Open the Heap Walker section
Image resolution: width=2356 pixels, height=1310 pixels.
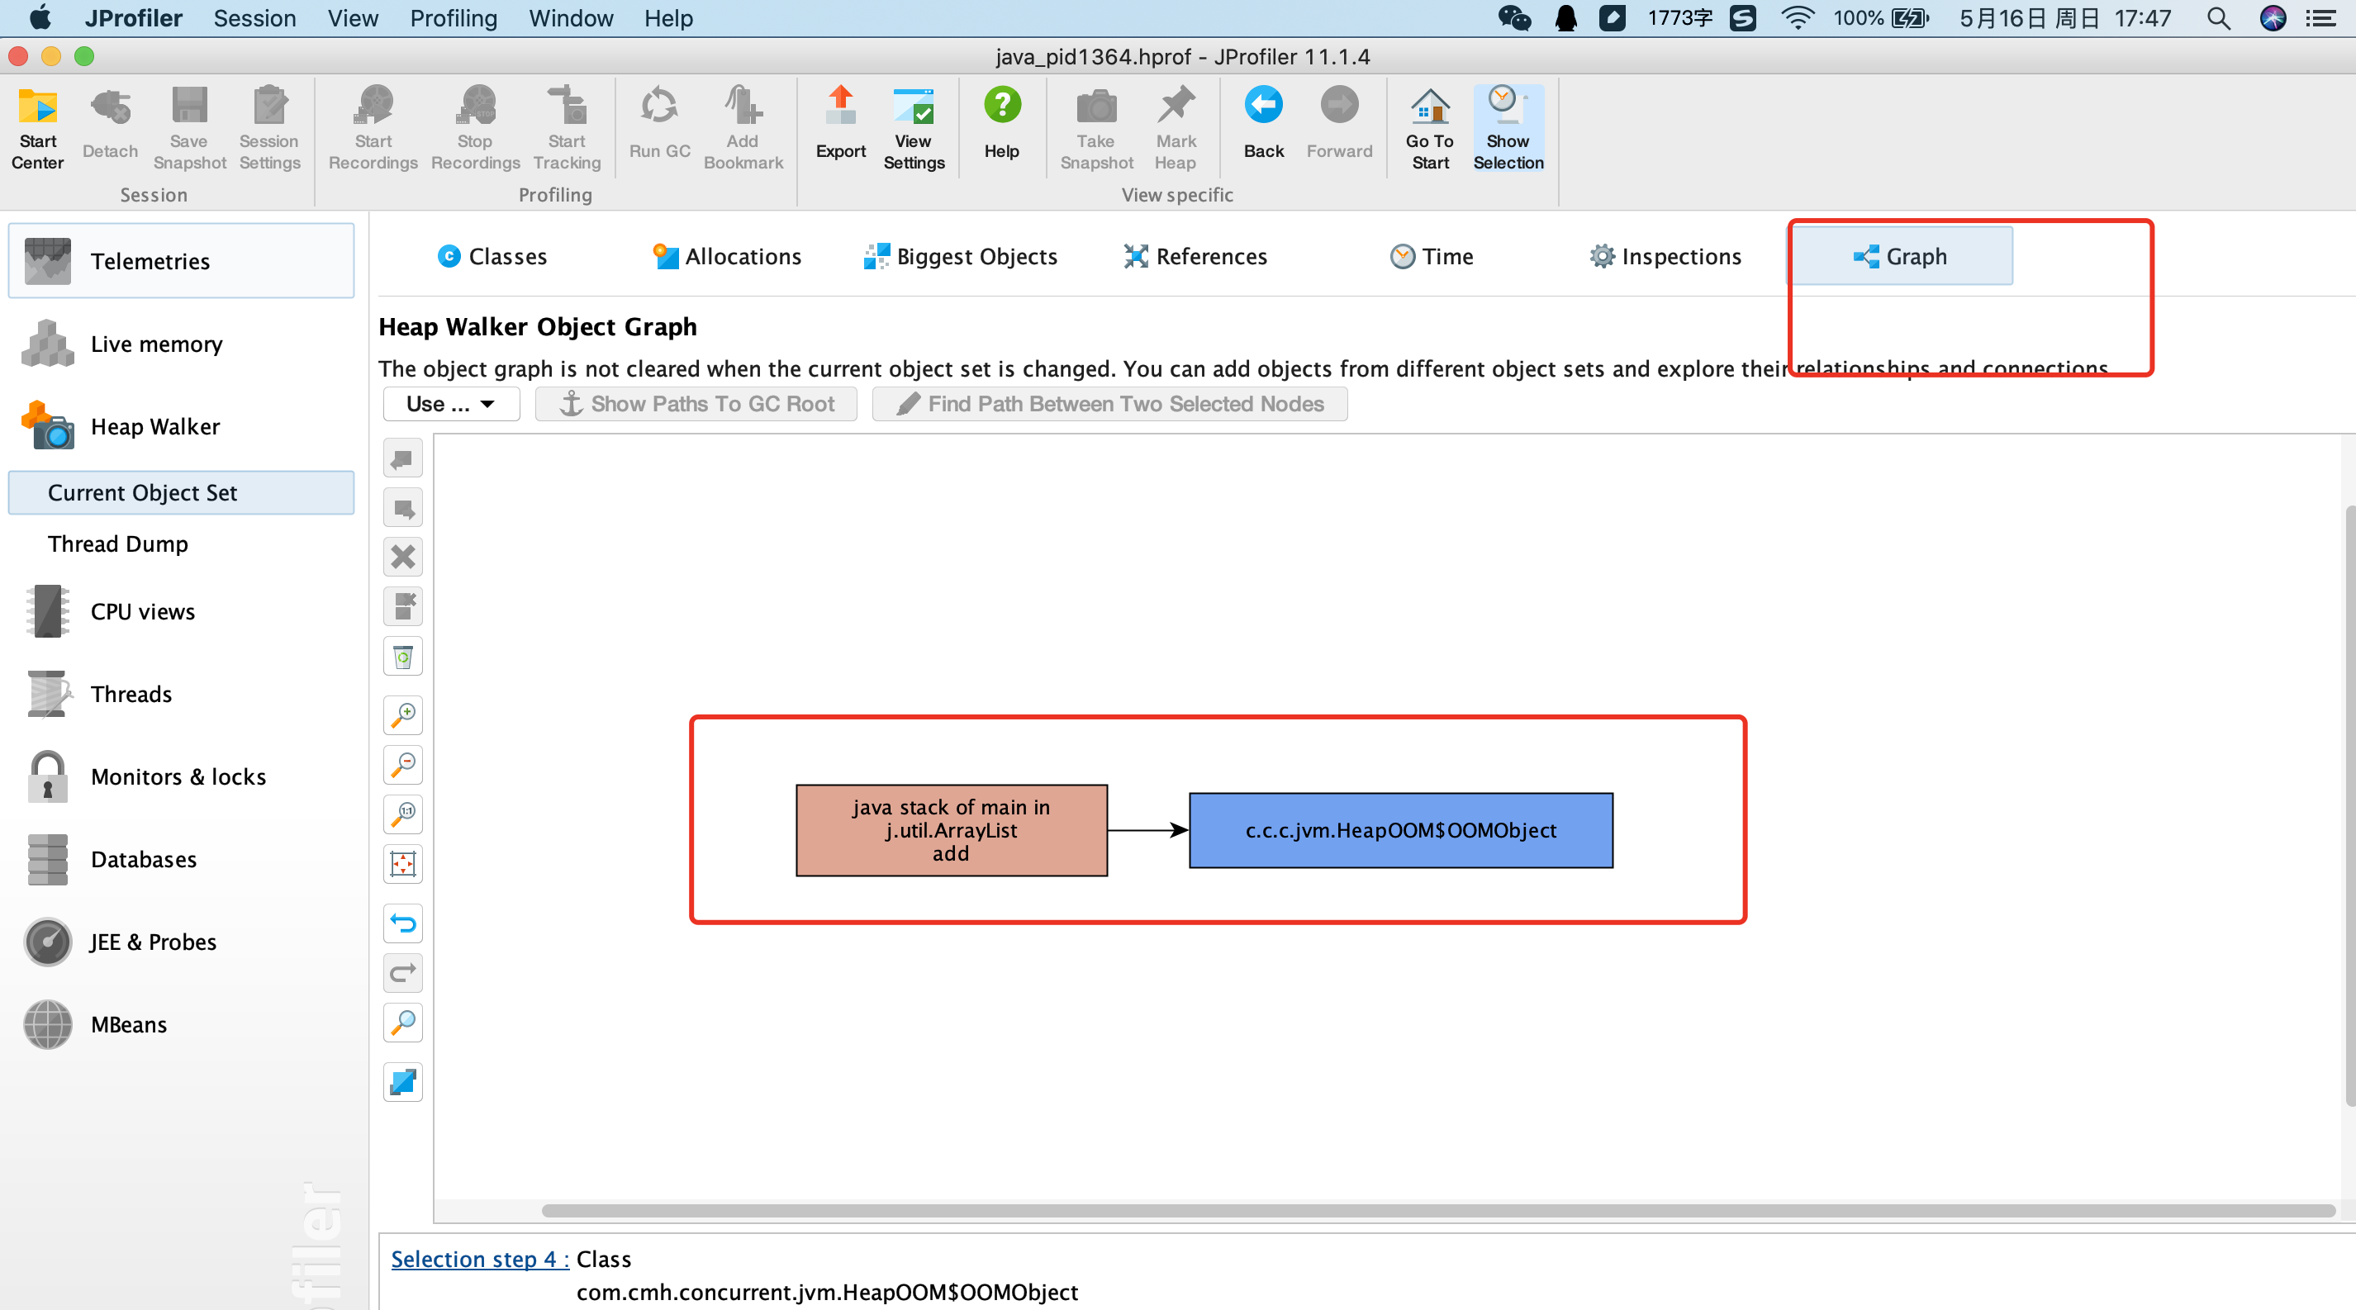click(x=154, y=427)
